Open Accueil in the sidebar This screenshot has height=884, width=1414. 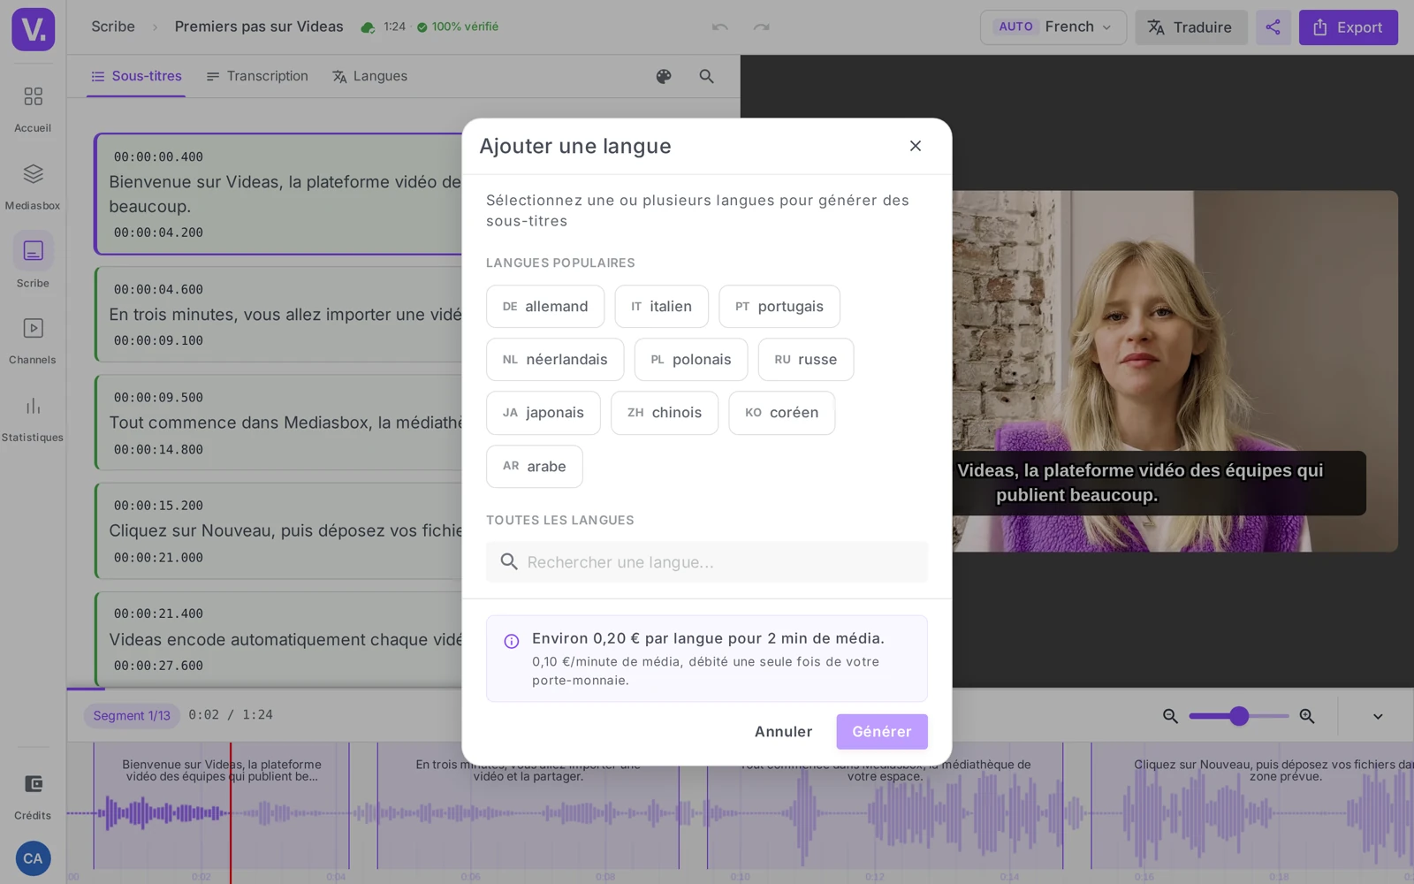33,108
